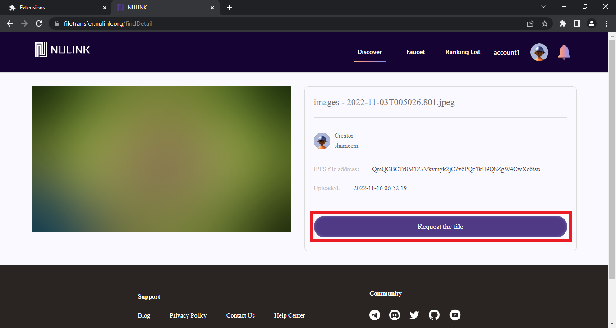Click the notification bell icon
The height and width of the screenshot is (328, 616).
[564, 52]
